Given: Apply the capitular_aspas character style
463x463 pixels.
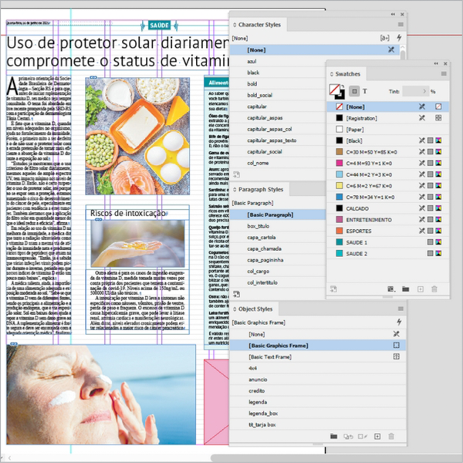Looking at the screenshot, I should (x=278, y=118).
